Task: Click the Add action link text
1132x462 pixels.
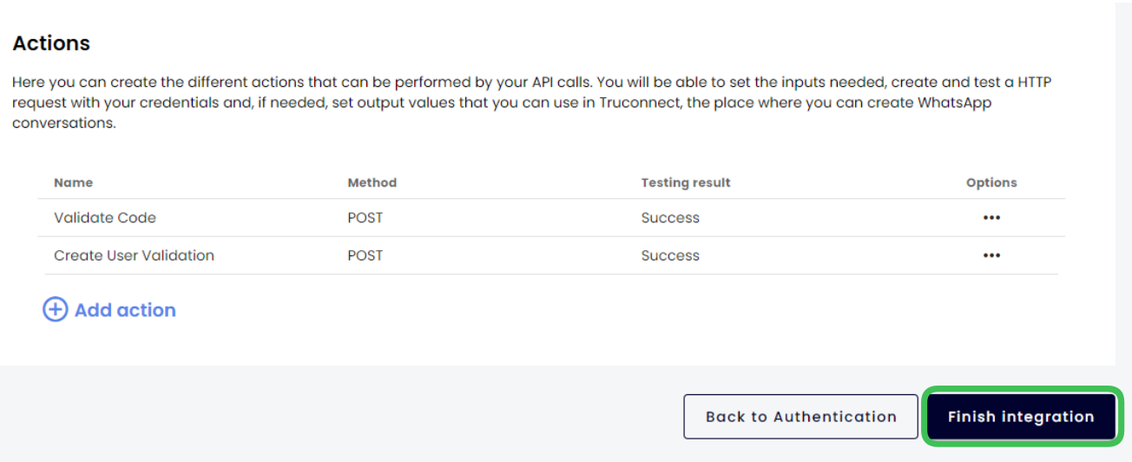Action: 125,310
